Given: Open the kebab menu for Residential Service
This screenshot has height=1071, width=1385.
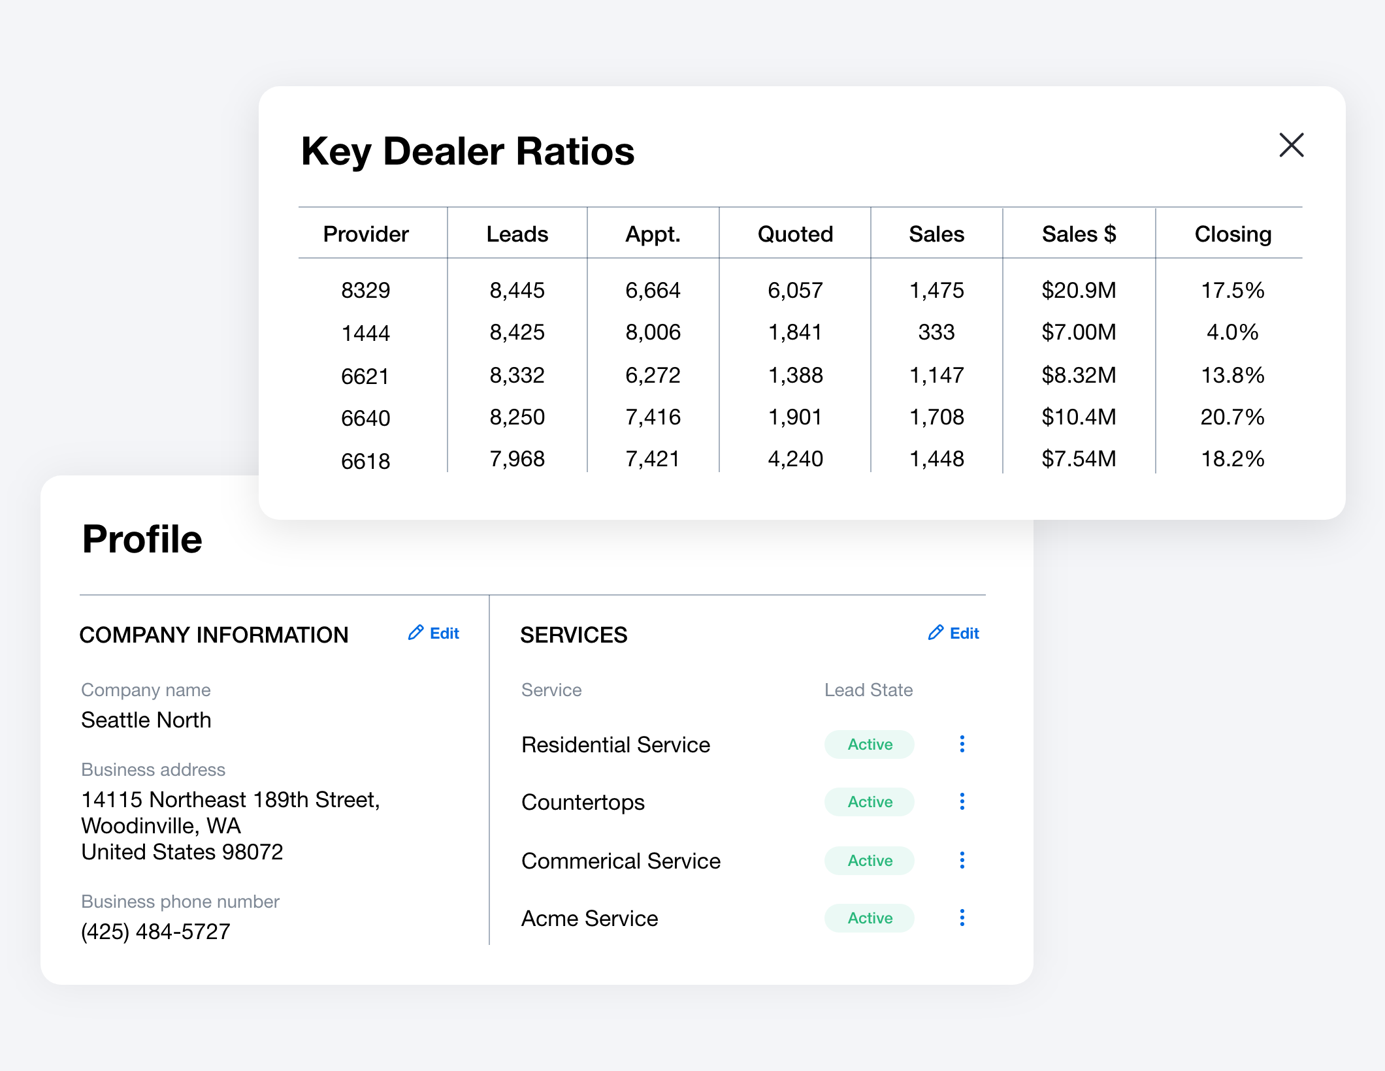Looking at the screenshot, I should pos(962,744).
